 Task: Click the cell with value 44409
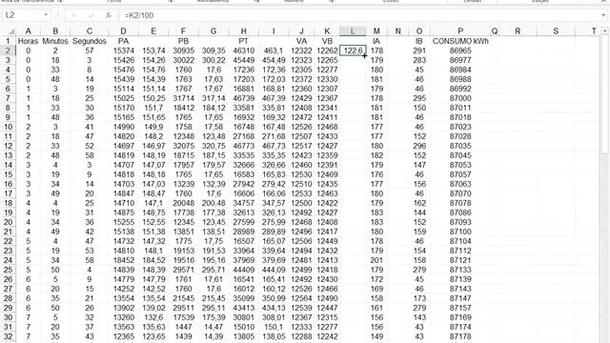244,270
